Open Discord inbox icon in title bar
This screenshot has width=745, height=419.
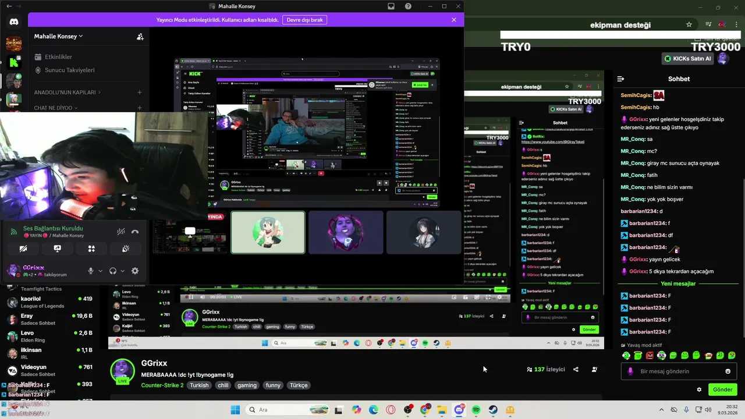pos(391,6)
